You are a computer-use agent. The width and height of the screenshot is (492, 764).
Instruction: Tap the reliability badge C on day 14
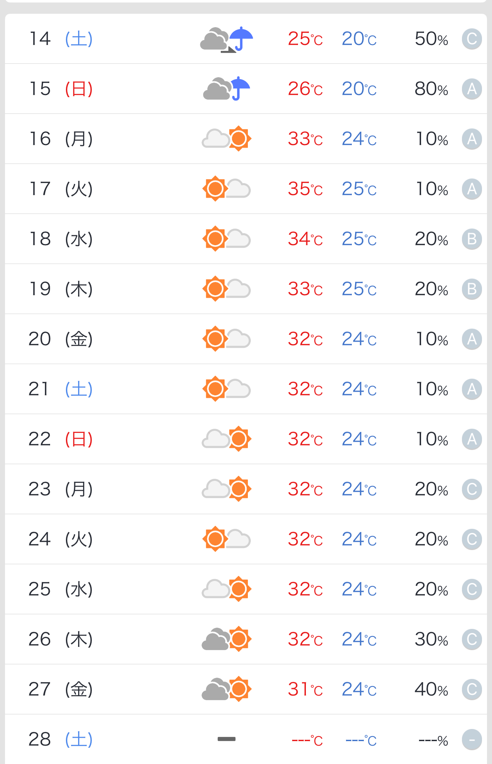click(472, 39)
